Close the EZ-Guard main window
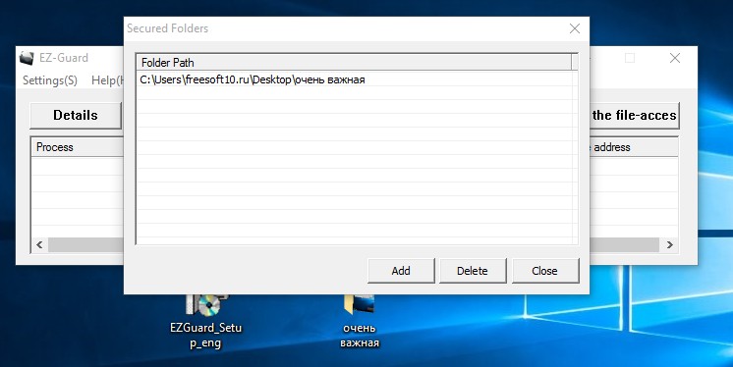The height and width of the screenshot is (367, 733). pos(675,58)
